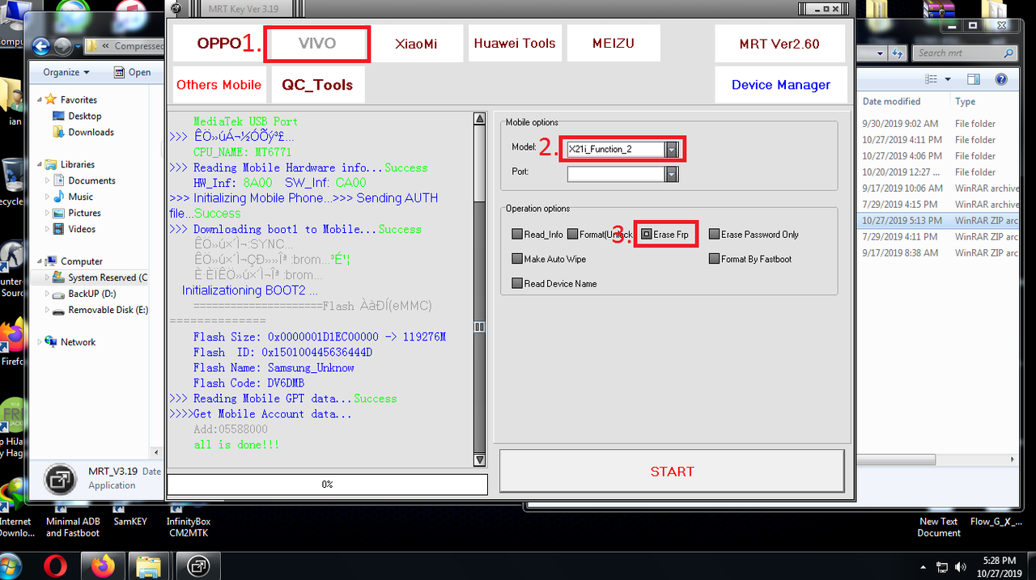Viewport: 1036px width, 580px height.
Task: Select Videos library icon
Action: click(59, 229)
